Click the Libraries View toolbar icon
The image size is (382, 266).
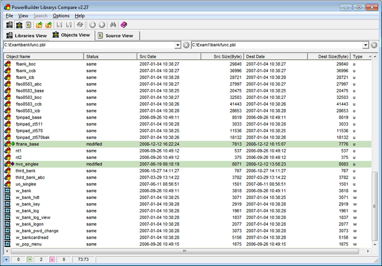tap(9, 25)
